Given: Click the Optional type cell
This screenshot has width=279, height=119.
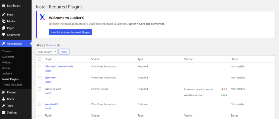Looking at the screenshot, I should click(x=143, y=104).
